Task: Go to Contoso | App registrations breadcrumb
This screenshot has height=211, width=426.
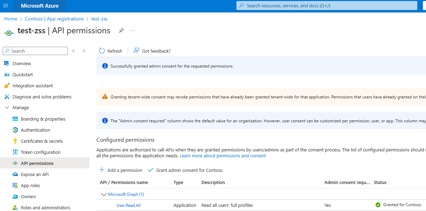Action: tap(54, 19)
